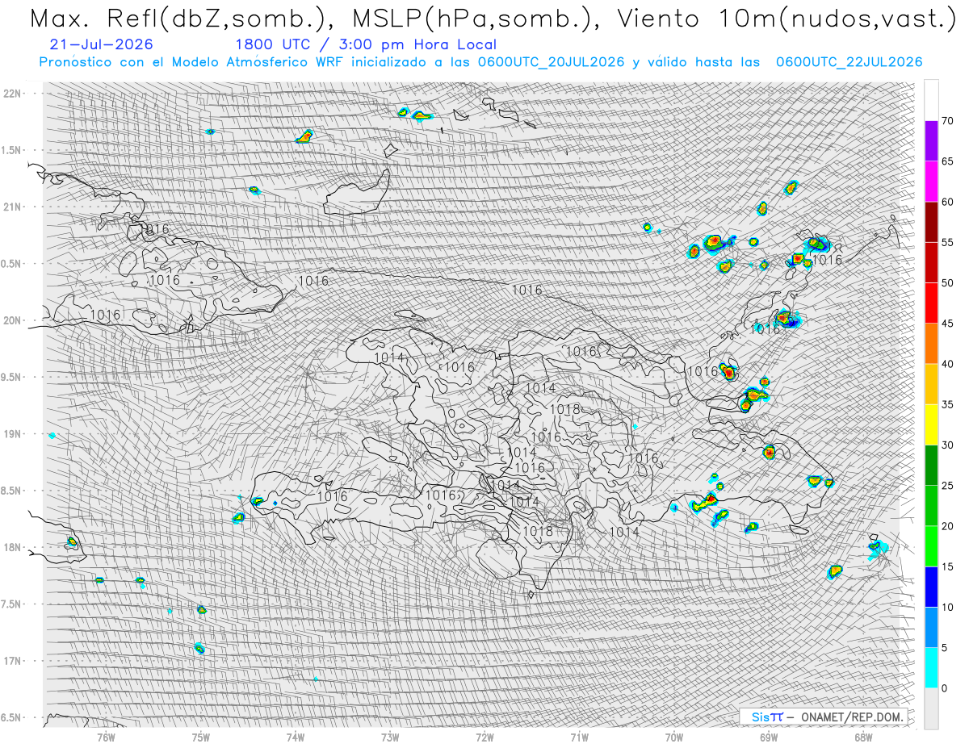Pick the dark maroon 55-60 dBZ swatch
The height and width of the screenshot is (748, 969).
[x=931, y=222]
